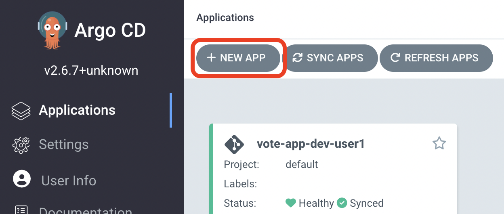Click the v2.6.7+unknown version text
The image size is (504, 214).
click(91, 71)
